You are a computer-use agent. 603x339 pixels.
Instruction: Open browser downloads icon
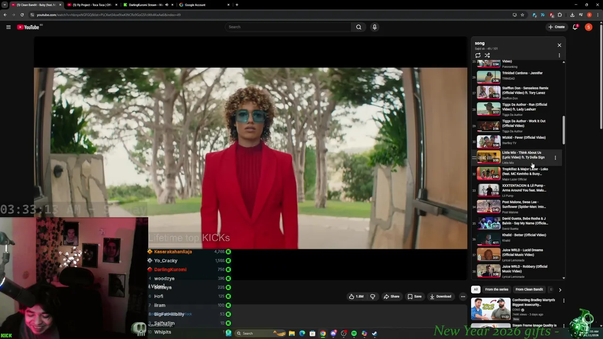click(x=572, y=15)
